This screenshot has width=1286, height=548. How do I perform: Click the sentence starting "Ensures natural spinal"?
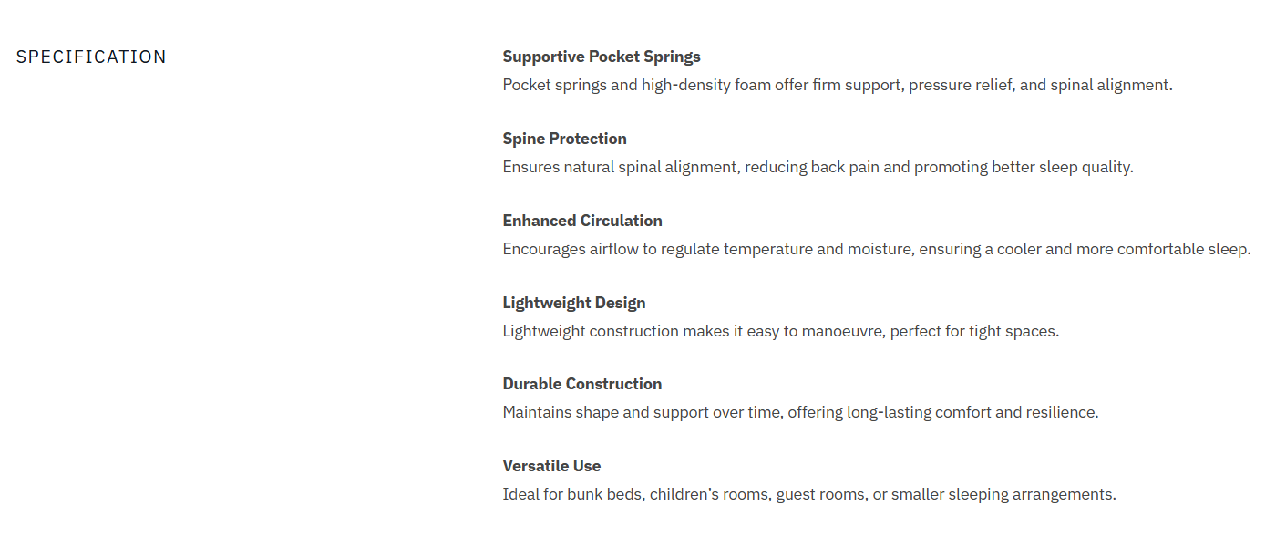[x=818, y=168]
